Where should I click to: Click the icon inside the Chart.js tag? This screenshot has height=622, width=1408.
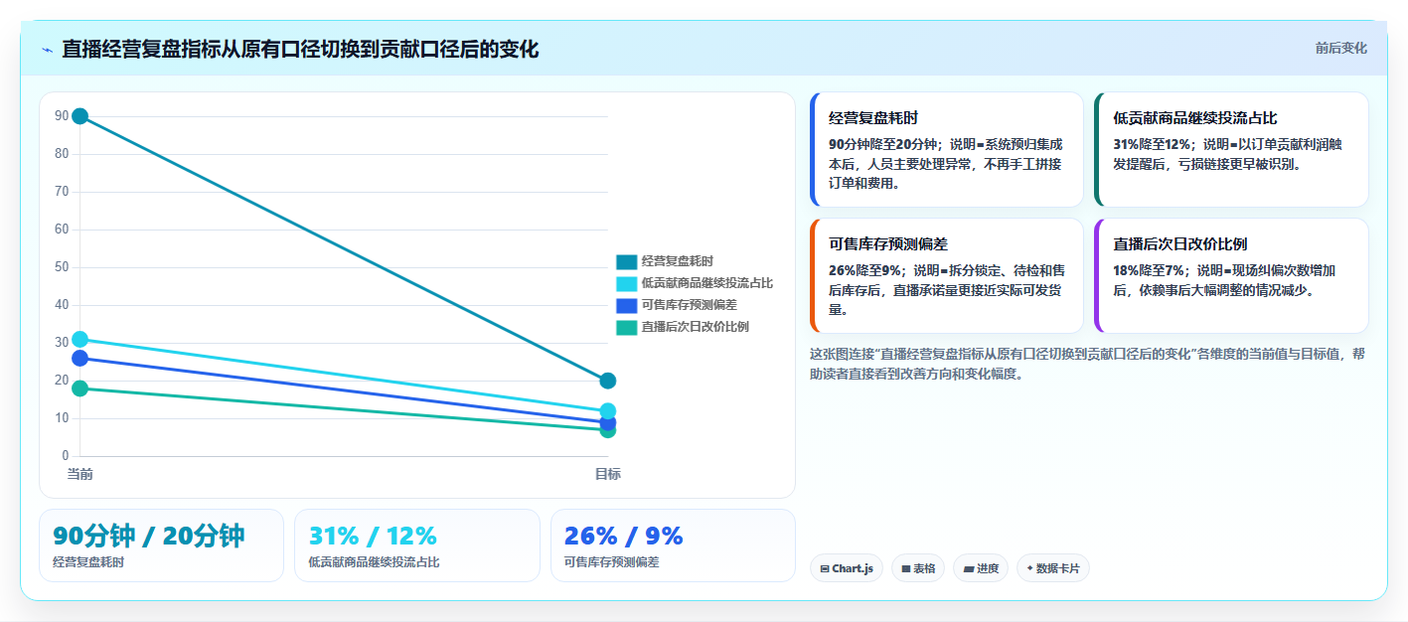[x=825, y=569]
